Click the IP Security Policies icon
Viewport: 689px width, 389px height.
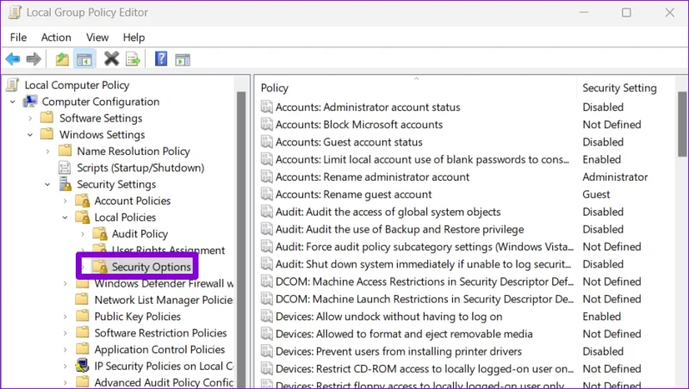82,365
